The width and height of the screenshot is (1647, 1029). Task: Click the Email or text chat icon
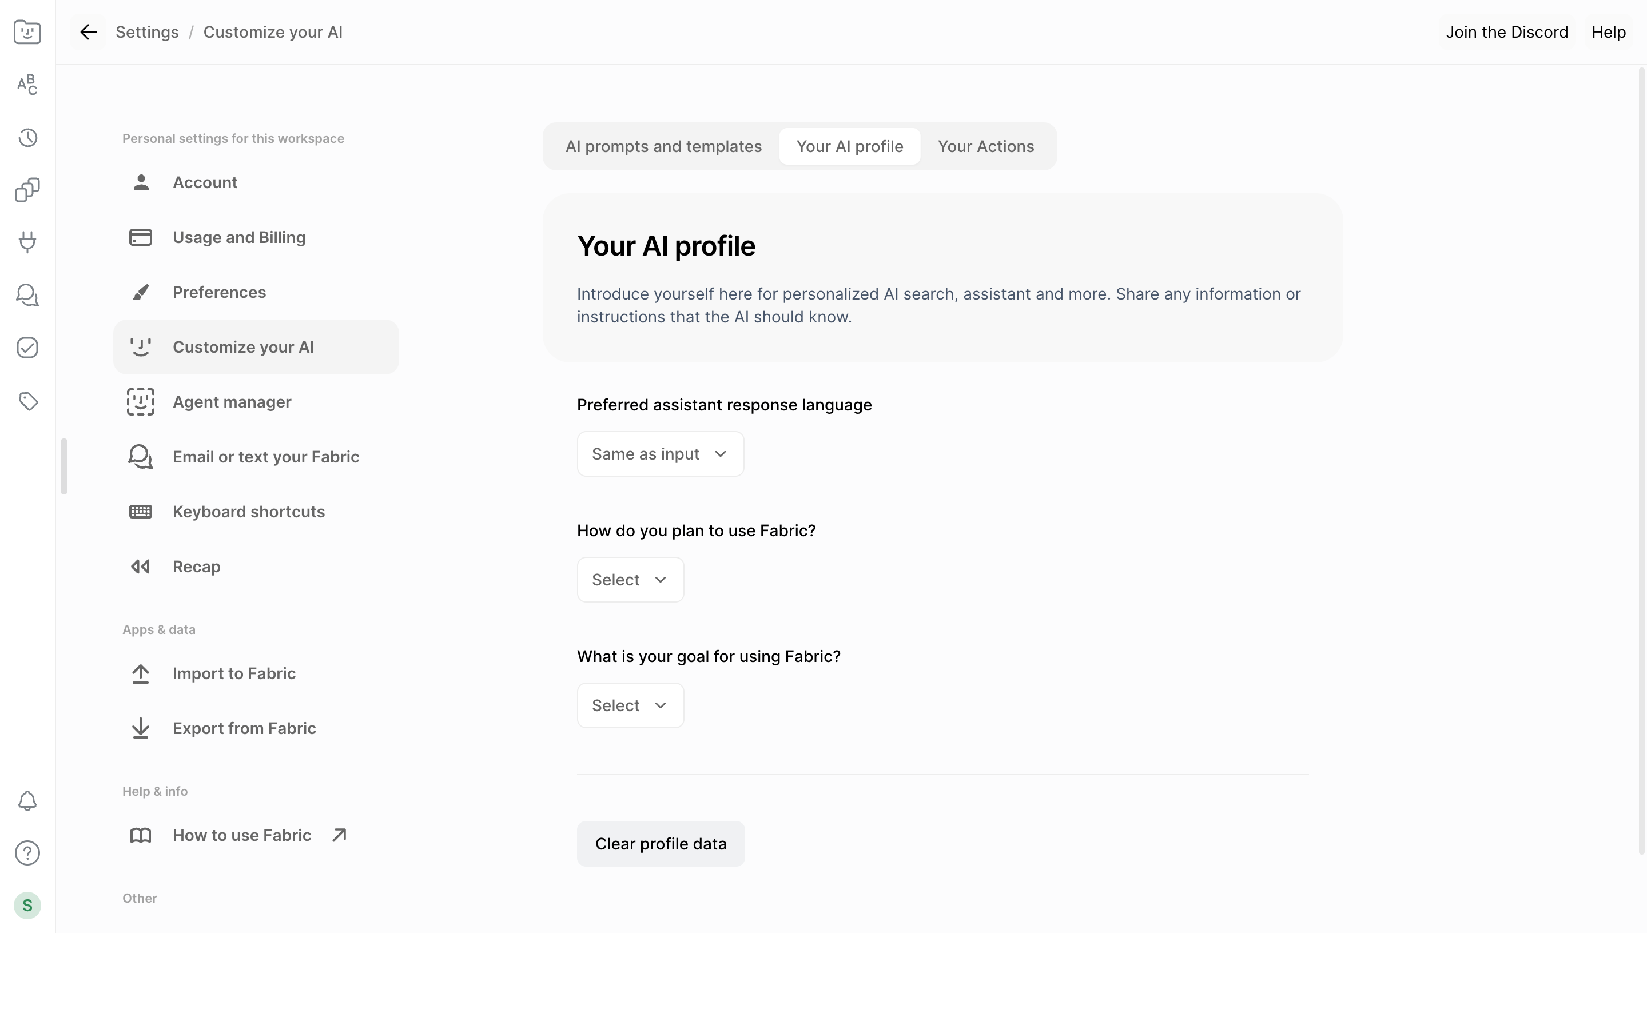[141, 457]
